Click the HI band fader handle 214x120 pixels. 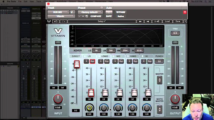(x=148, y=93)
